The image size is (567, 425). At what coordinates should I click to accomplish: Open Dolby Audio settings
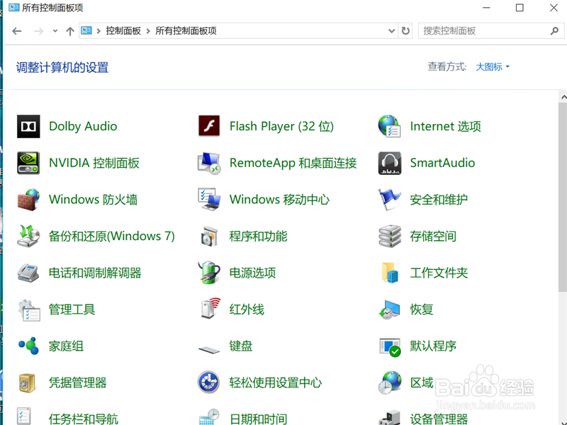tap(82, 125)
